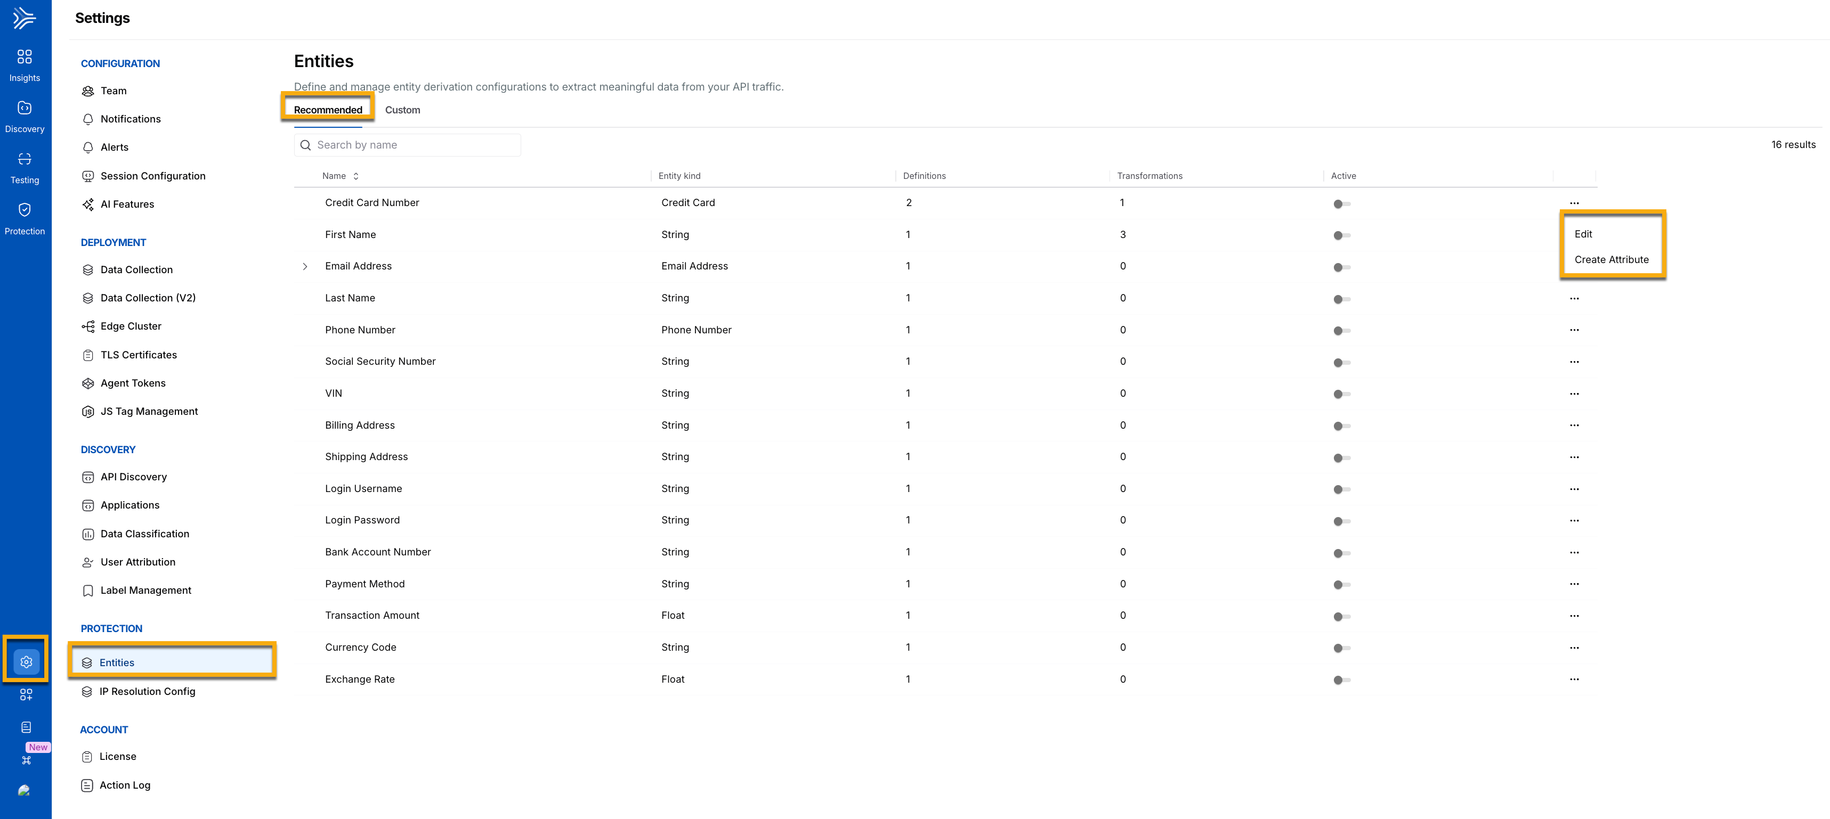Switch to the Recommended tab
This screenshot has height=819, width=1830.
[x=328, y=110]
